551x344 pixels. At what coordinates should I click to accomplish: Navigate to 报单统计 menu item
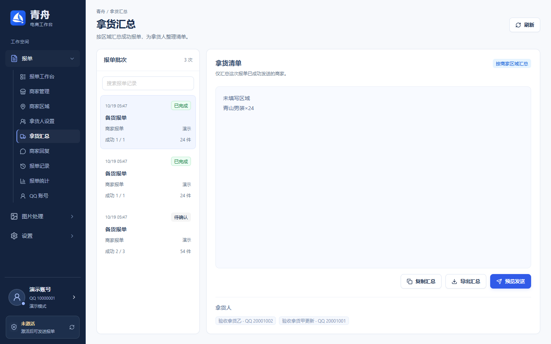(48, 181)
